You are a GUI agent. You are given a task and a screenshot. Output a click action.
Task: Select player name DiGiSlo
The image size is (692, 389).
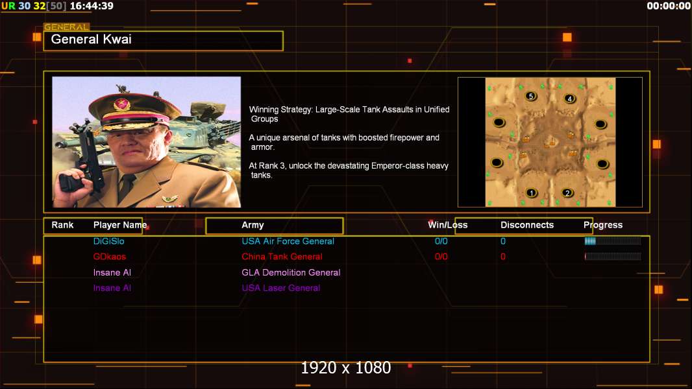(108, 241)
